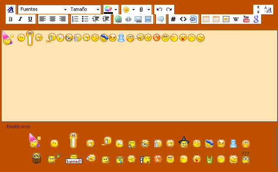Center the text alignment
The height and width of the screenshot is (172, 278).
(x=53, y=19)
